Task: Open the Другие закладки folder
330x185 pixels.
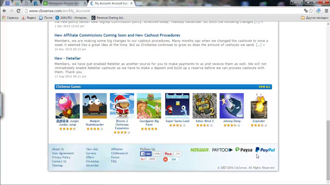Action: (x=315, y=18)
